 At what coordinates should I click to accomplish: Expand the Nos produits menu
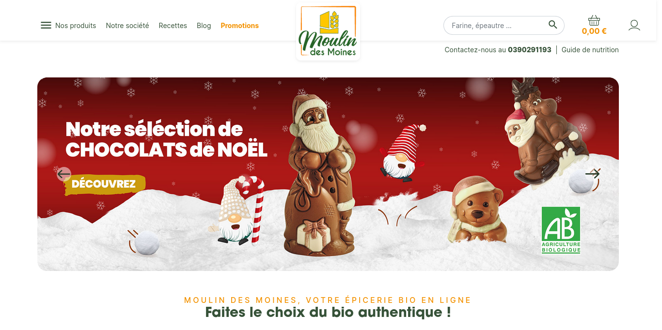pyautogui.click(x=76, y=26)
